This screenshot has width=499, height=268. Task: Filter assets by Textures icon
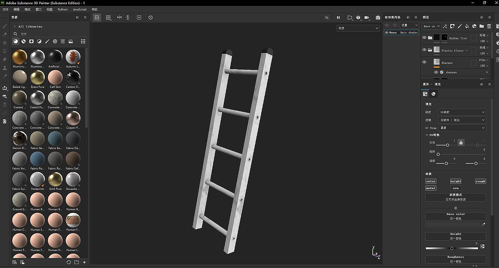pos(63,41)
